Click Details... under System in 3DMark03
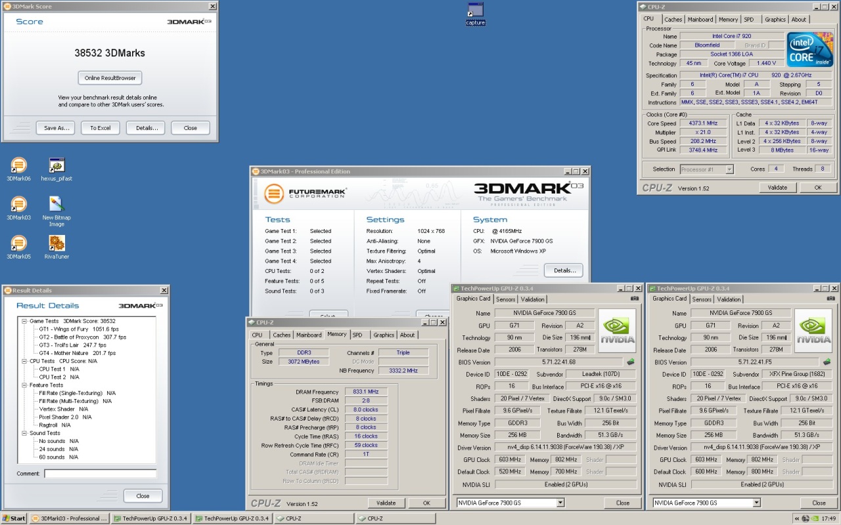Screen dimensions: 841x525 pyautogui.click(x=564, y=270)
